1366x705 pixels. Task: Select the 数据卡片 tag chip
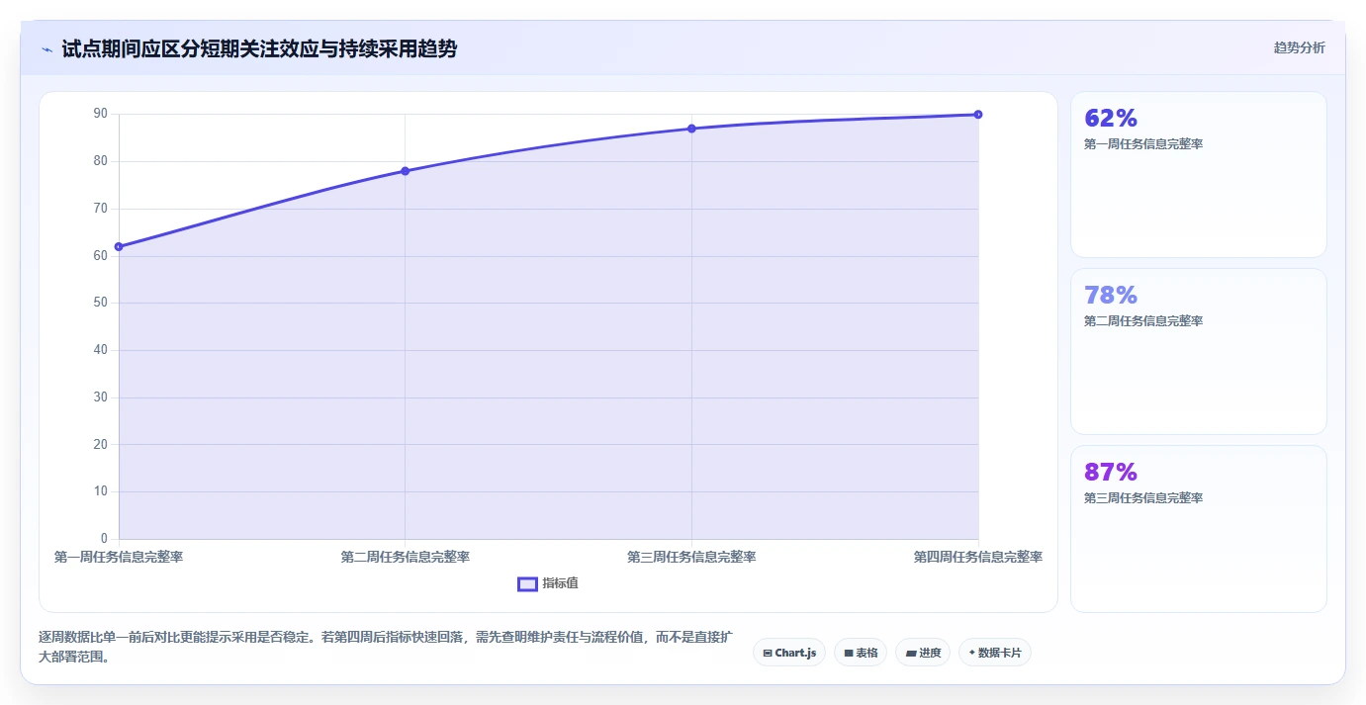(995, 653)
